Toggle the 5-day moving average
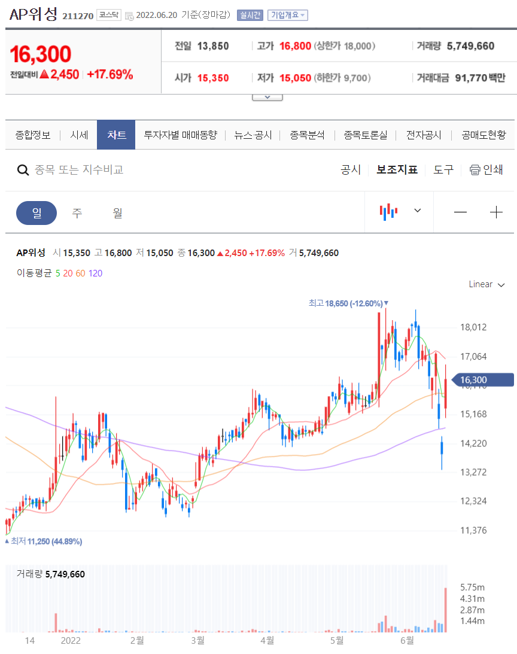 tap(58, 273)
